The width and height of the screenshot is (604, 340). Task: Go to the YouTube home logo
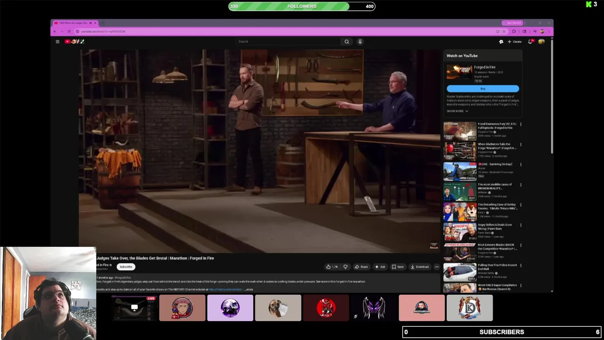74,42
